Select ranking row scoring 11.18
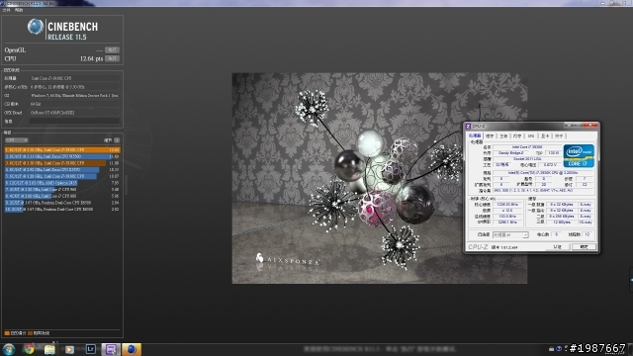 coord(62,163)
